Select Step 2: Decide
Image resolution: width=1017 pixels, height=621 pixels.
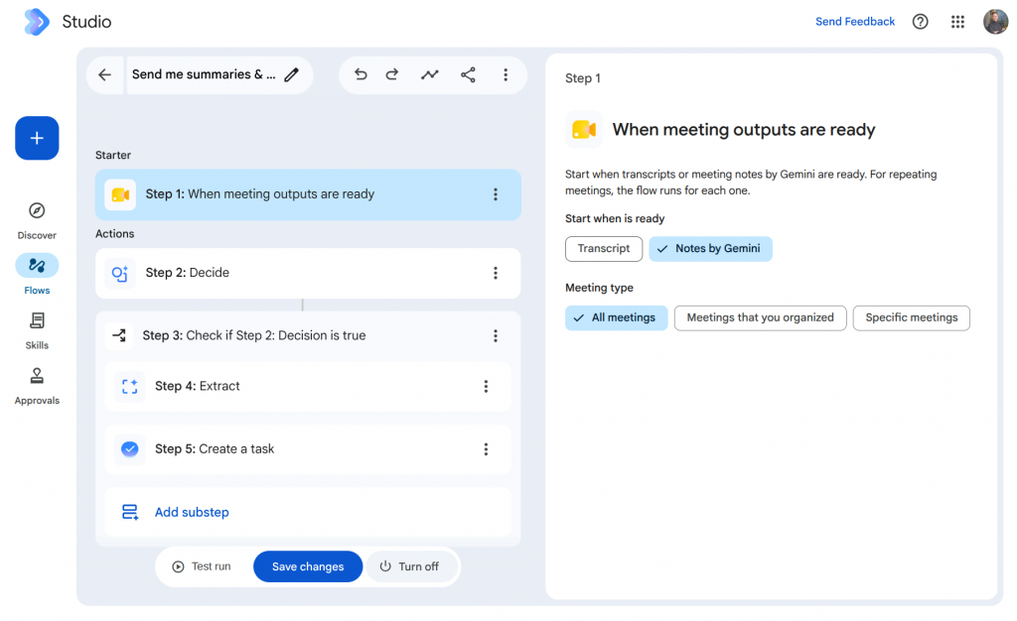tap(308, 273)
